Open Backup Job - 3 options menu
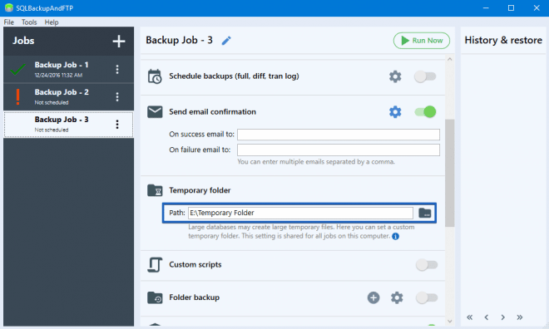 click(x=117, y=124)
